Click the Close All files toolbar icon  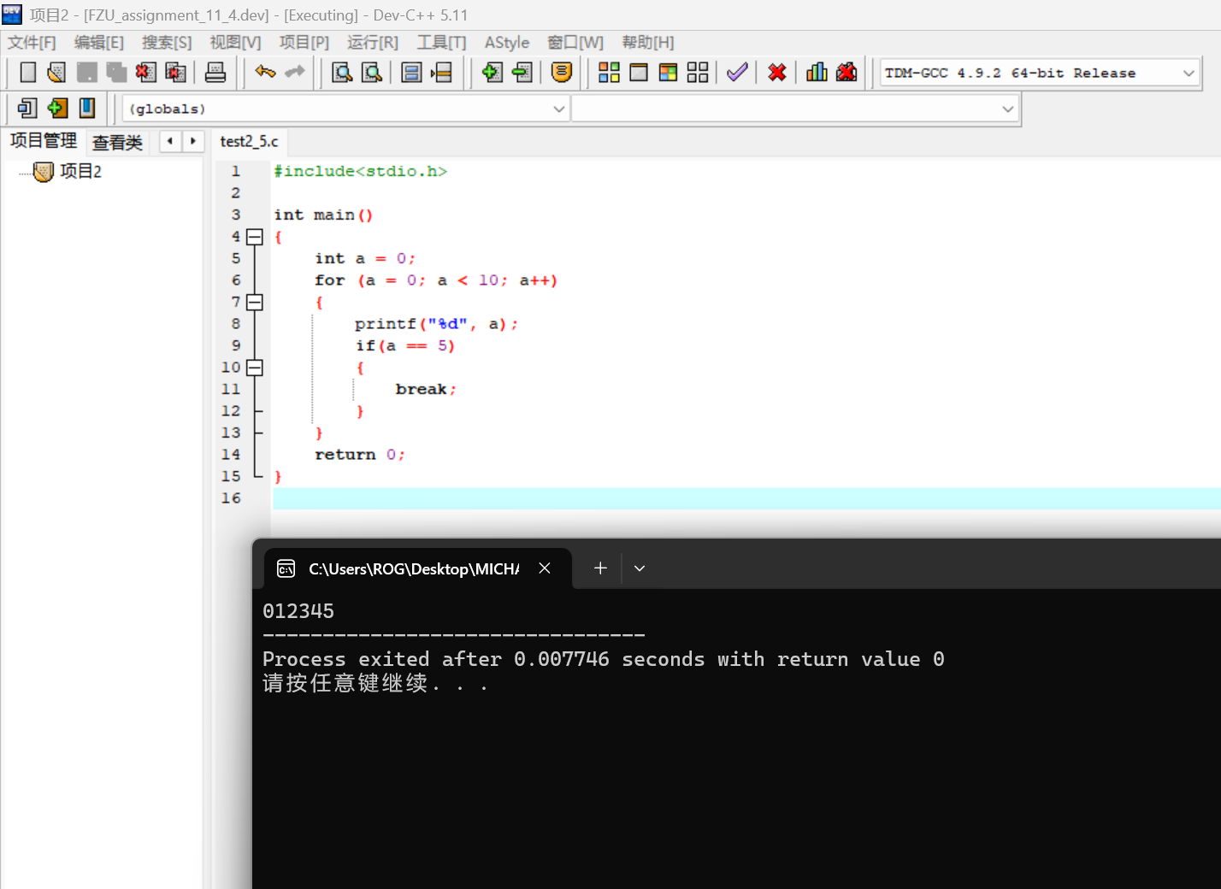point(175,73)
